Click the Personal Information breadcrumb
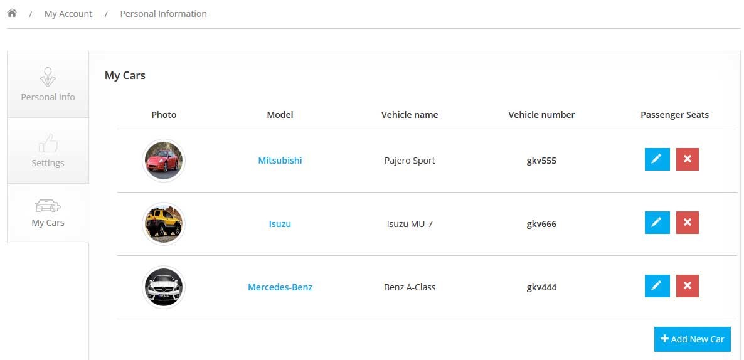 [x=163, y=14]
